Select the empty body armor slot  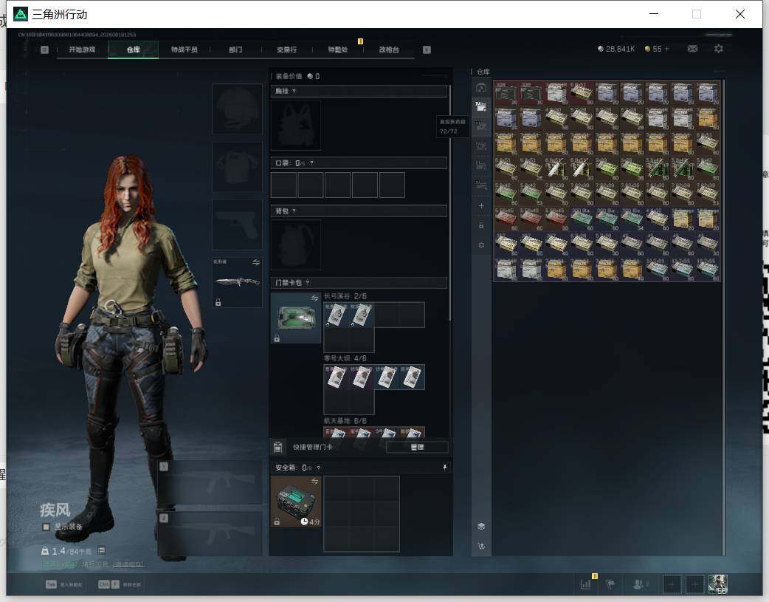coord(237,167)
